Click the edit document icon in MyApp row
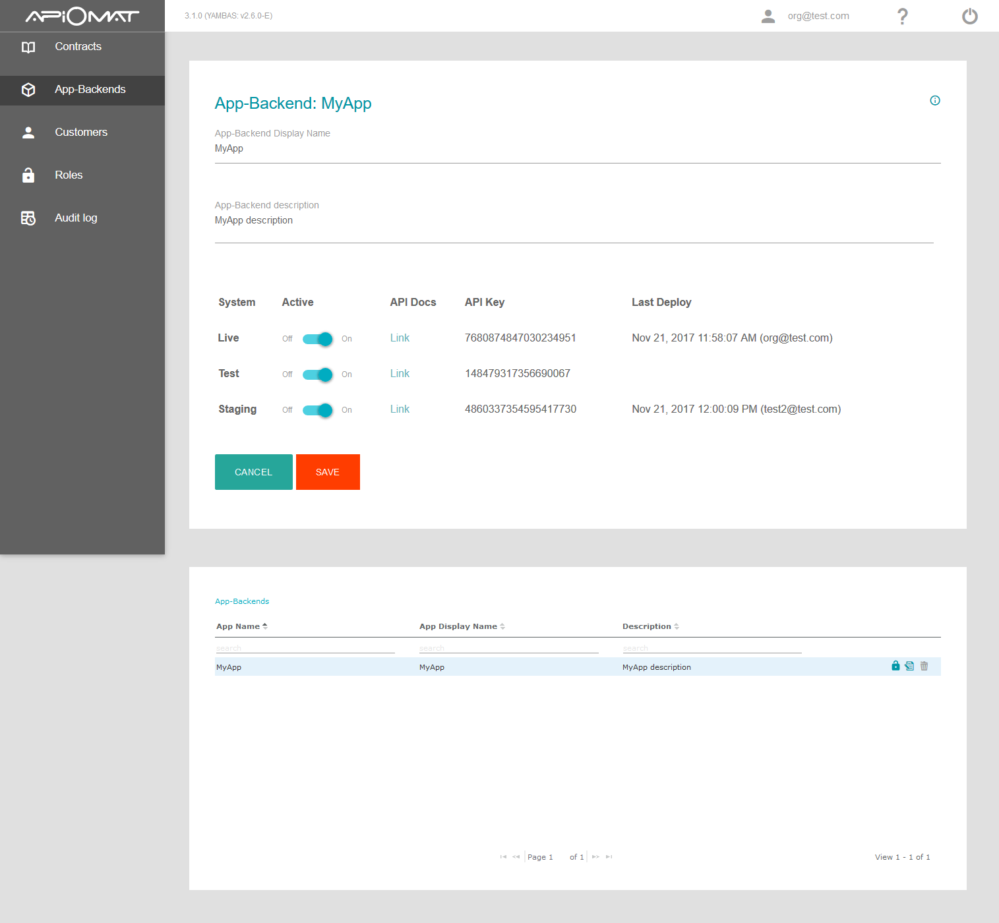999x923 pixels. 909,666
